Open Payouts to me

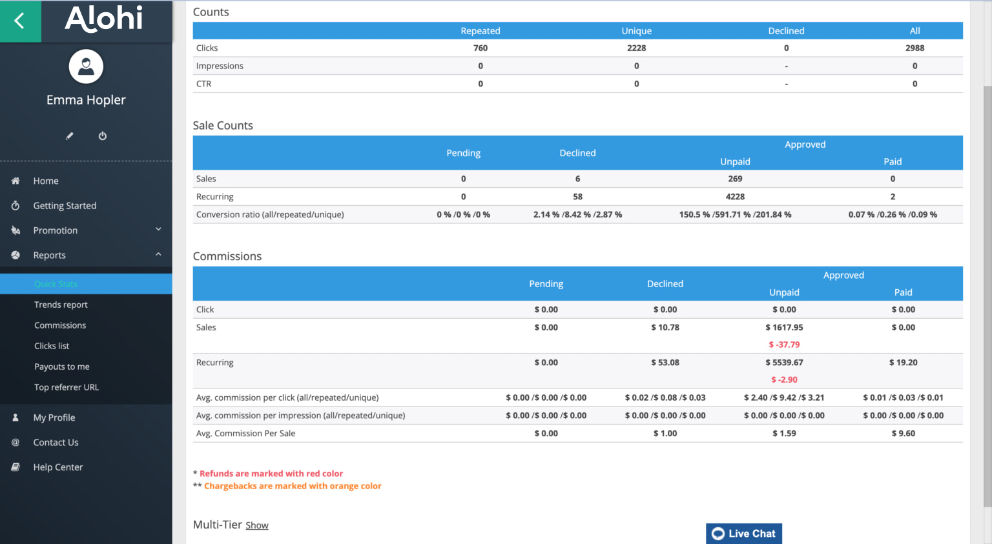tap(62, 367)
